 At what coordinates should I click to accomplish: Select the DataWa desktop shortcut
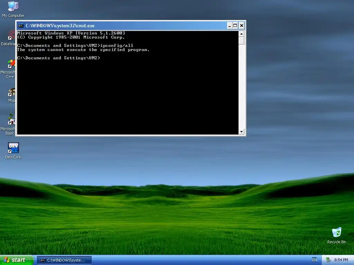click(x=8, y=38)
